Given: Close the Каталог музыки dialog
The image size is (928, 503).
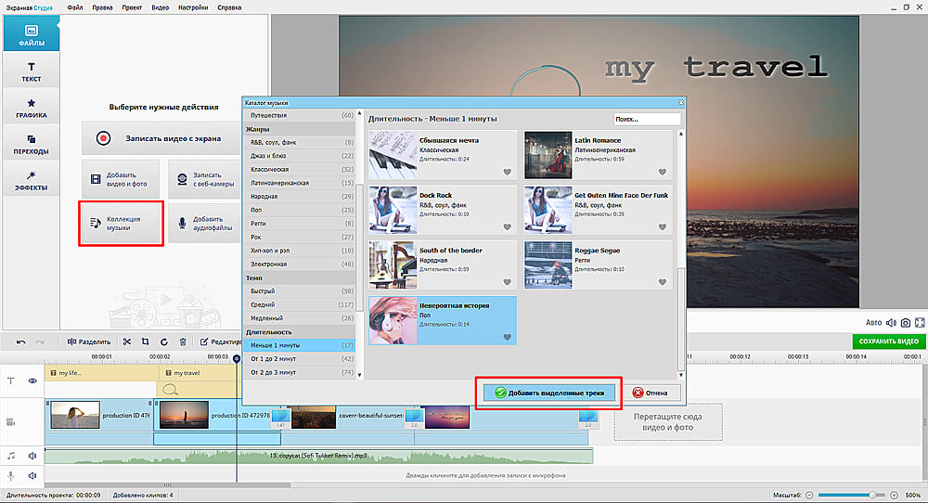Looking at the screenshot, I should [x=680, y=102].
